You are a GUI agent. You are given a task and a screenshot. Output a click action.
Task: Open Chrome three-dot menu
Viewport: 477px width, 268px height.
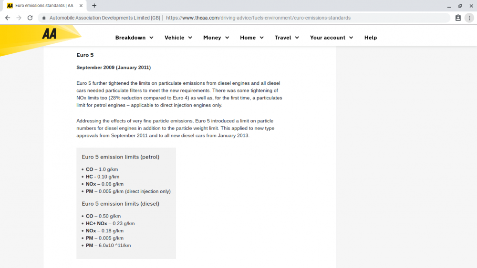(x=469, y=18)
